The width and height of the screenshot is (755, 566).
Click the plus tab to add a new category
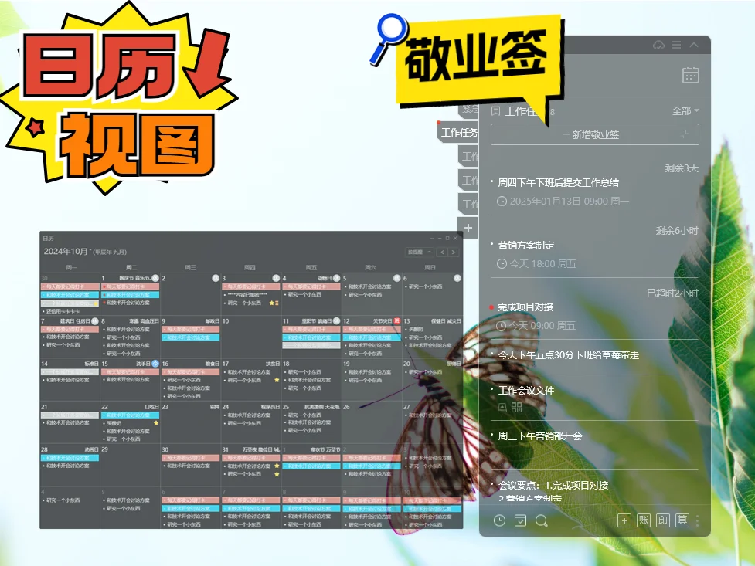pos(468,228)
